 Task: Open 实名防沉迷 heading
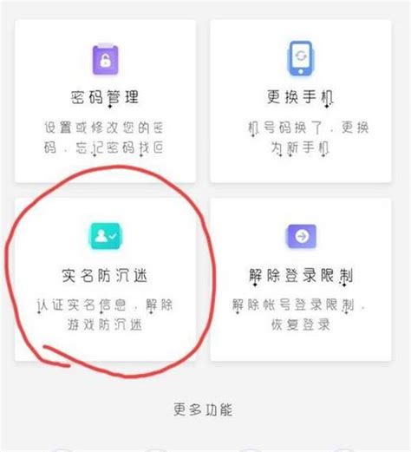pos(105,275)
